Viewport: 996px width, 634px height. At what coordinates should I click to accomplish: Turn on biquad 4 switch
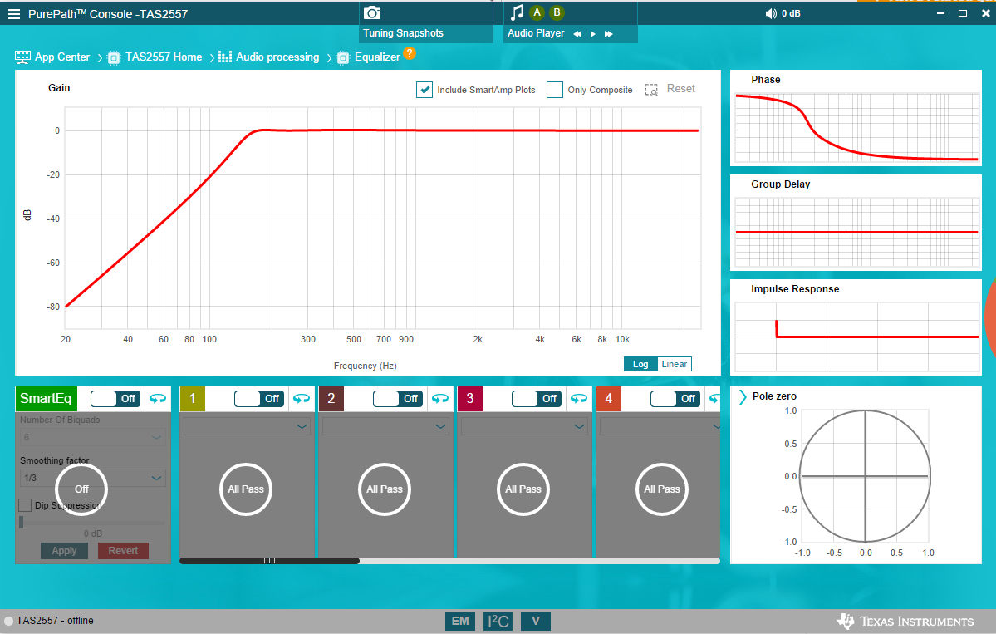pyautogui.click(x=675, y=398)
